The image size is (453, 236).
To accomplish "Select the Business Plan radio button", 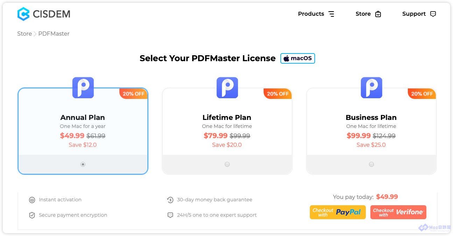I will [x=371, y=164].
